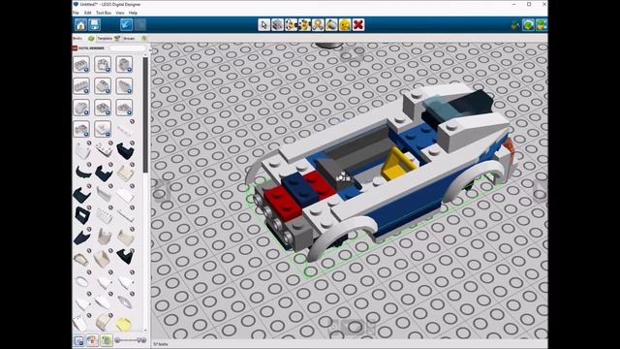The image size is (620, 349).
Task: Click the Home icon in the toolbar
Action: click(x=80, y=25)
